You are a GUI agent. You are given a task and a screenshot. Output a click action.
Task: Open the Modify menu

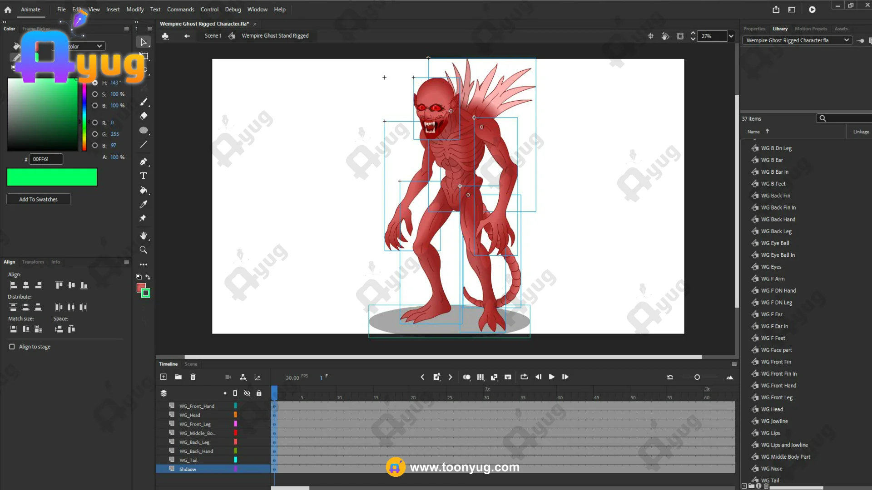click(135, 9)
